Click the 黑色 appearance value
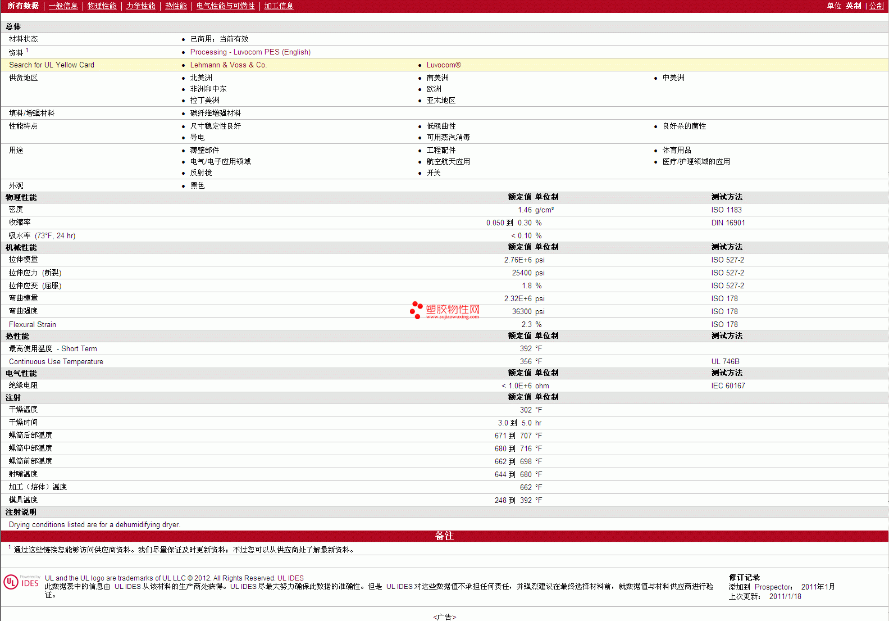Image resolution: width=889 pixels, height=621 pixels. coord(197,185)
